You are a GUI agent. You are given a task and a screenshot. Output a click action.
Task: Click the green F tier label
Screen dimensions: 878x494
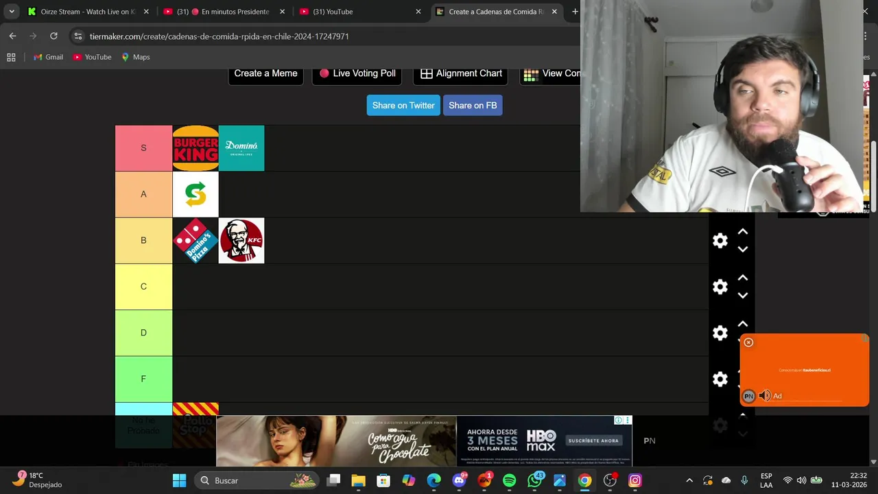[x=143, y=379]
